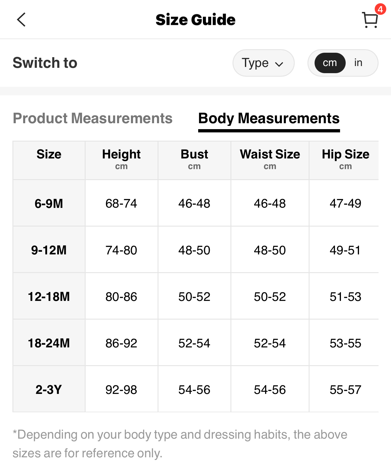Click the Size Guide page title
The height and width of the screenshot is (473, 391).
195,20
